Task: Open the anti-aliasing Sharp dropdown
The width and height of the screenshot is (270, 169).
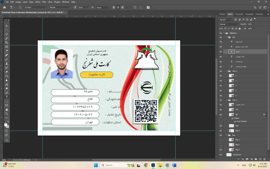Action: tap(103, 7)
